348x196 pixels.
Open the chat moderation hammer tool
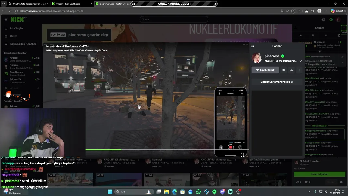pyautogui.click(x=300, y=35)
